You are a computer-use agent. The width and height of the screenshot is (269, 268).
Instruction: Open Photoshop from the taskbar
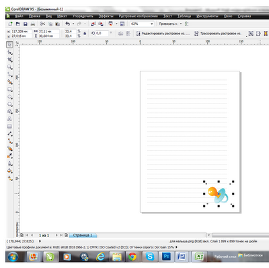pyautogui.click(x=166, y=257)
